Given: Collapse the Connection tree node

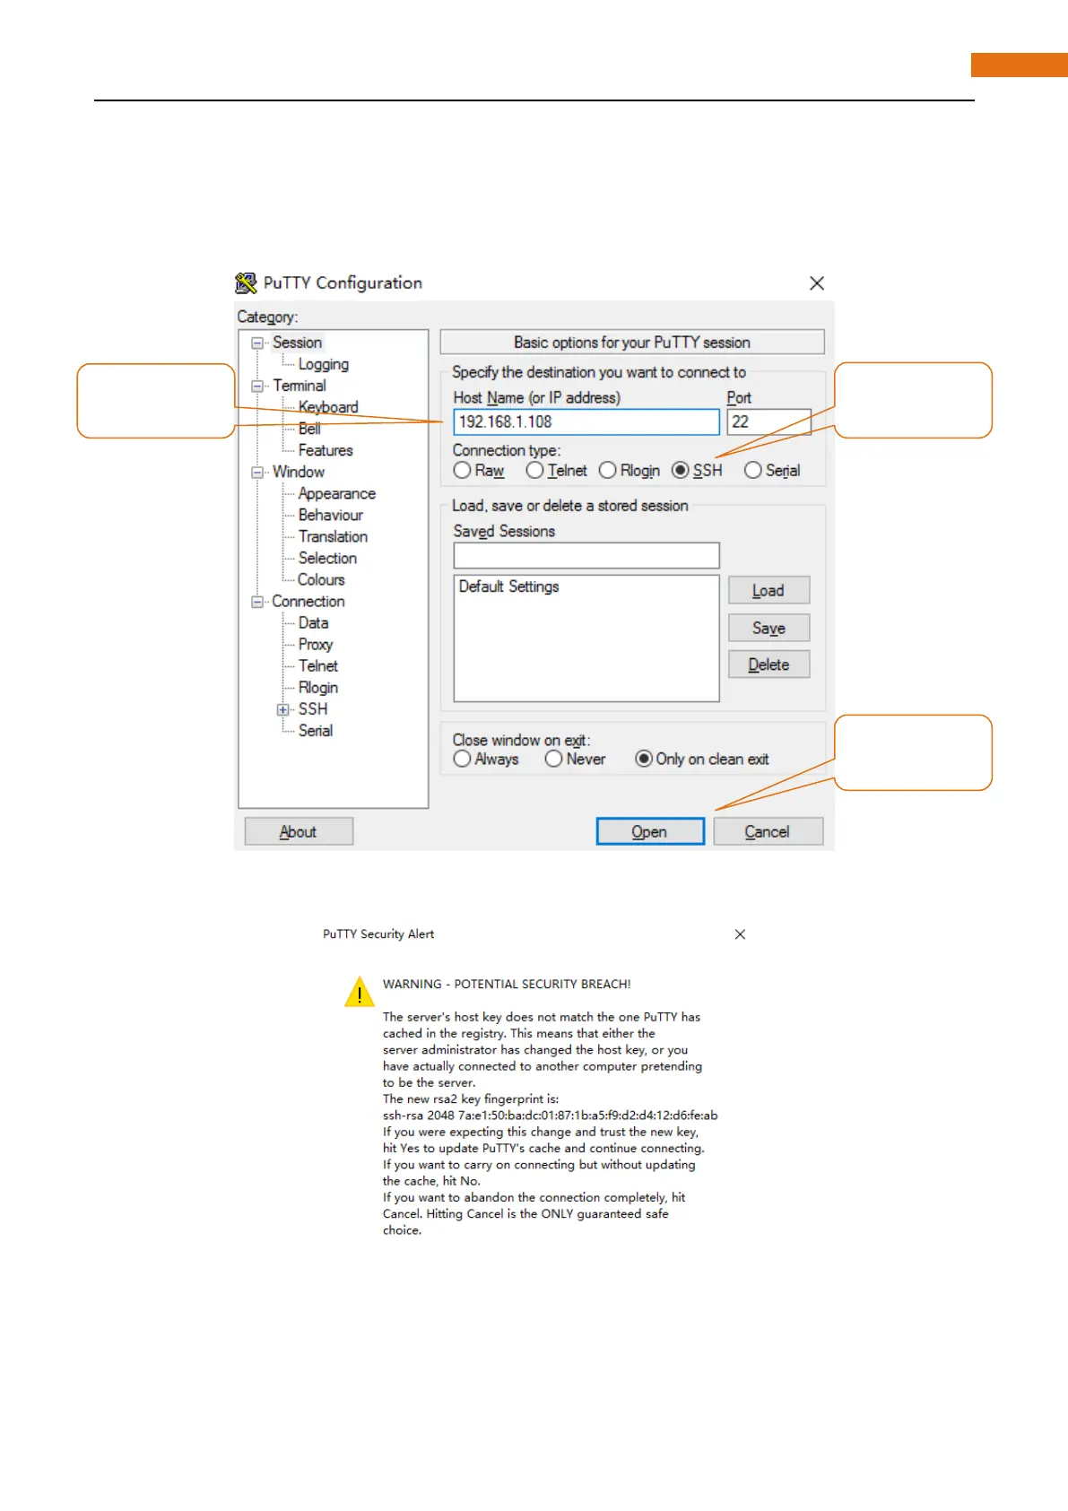Looking at the screenshot, I should pyautogui.click(x=257, y=602).
